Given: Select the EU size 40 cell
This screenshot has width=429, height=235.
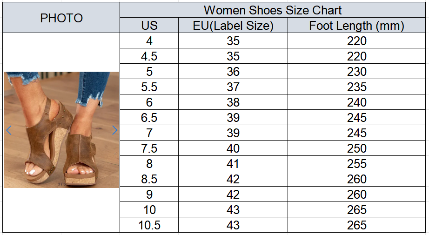Looking at the screenshot, I should pyautogui.click(x=233, y=148).
